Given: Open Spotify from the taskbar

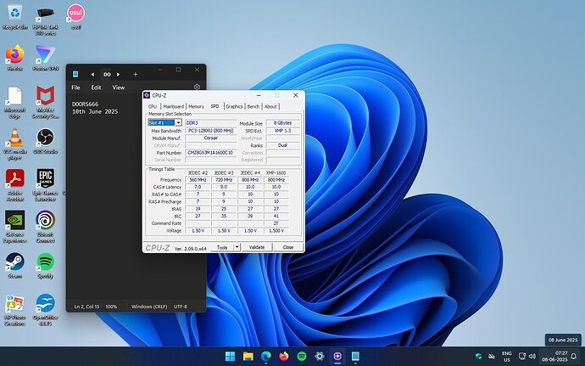Looking at the screenshot, I should 302,357.
